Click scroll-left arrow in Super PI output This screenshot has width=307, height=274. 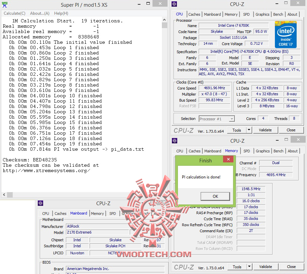[4, 194]
